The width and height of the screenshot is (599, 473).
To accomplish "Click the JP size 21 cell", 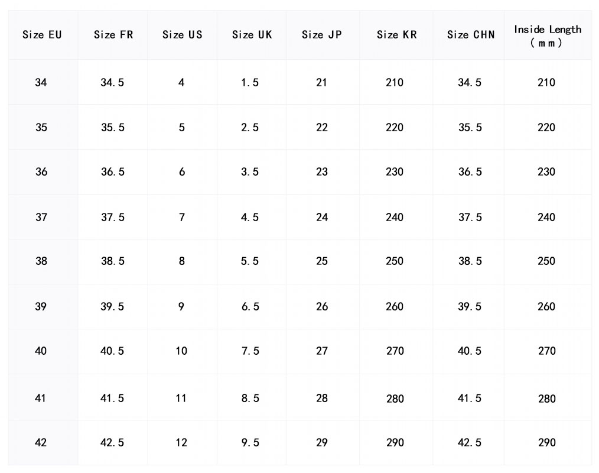I will click(x=321, y=83).
